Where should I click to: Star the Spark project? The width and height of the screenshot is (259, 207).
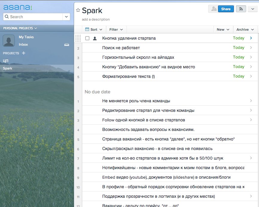pyautogui.click(x=78, y=10)
